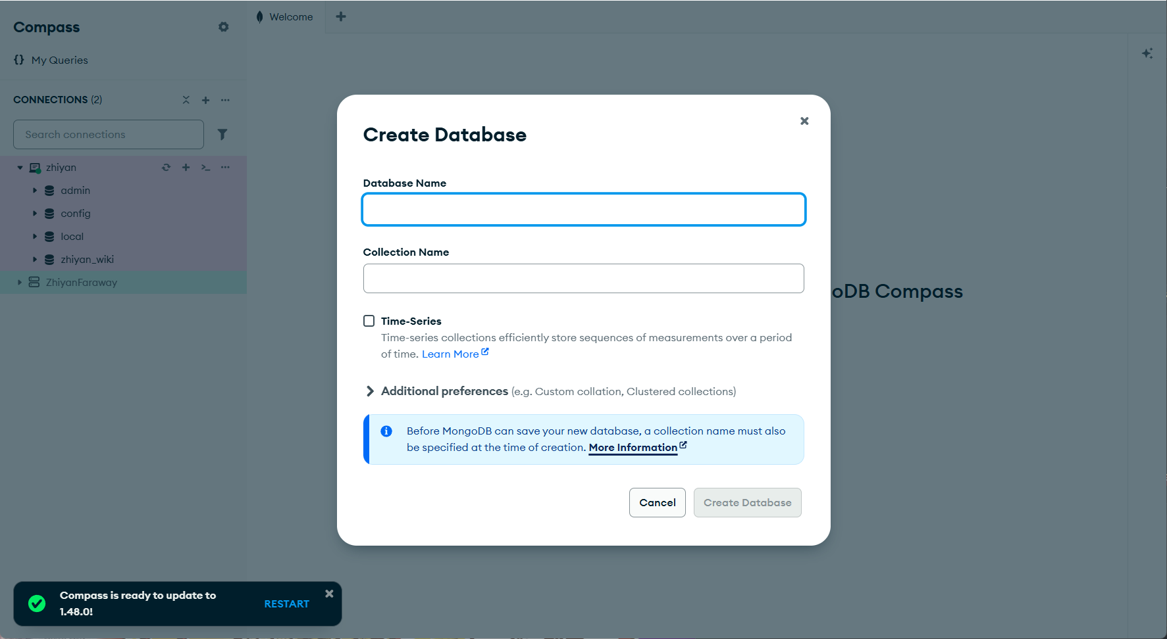Click the Cancel button
The width and height of the screenshot is (1167, 639).
tap(657, 502)
